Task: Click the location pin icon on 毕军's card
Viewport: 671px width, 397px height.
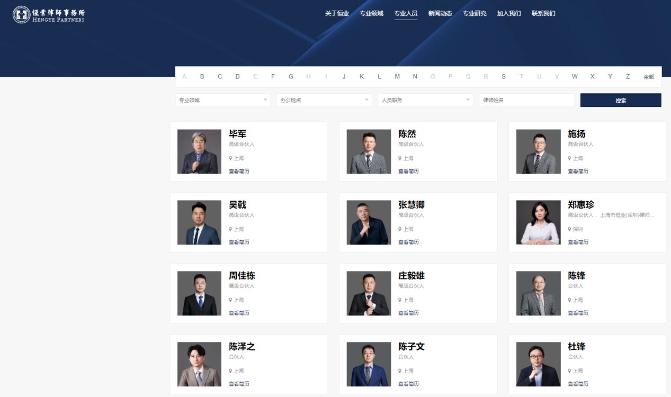Action: 231,158
